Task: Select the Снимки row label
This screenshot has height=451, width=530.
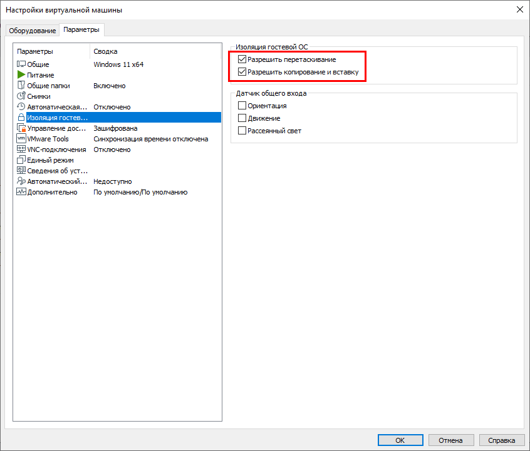Action: (39, 96)
